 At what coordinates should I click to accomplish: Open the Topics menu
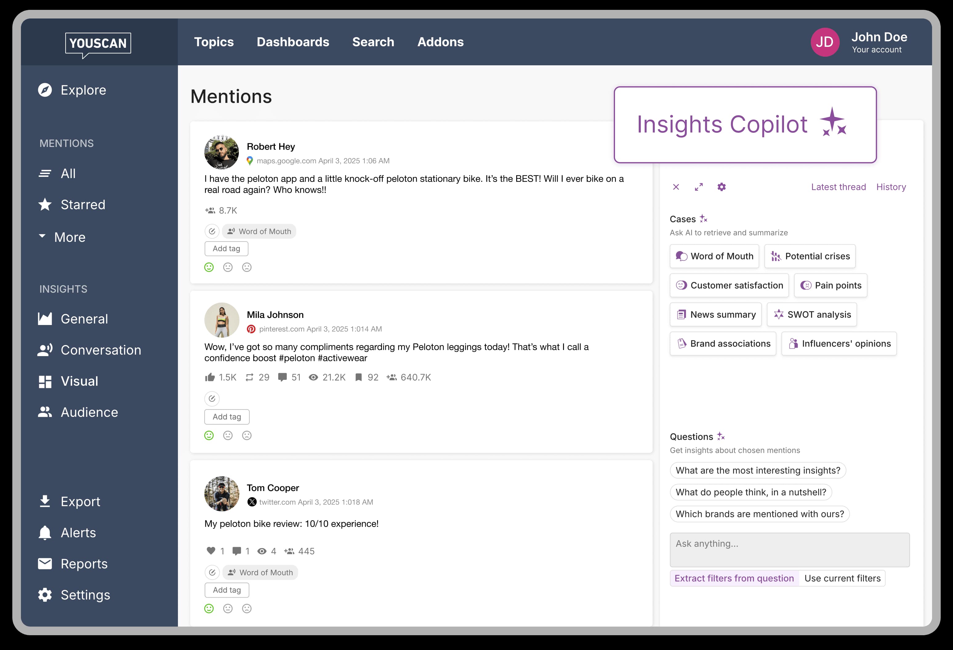pos(214,42)
